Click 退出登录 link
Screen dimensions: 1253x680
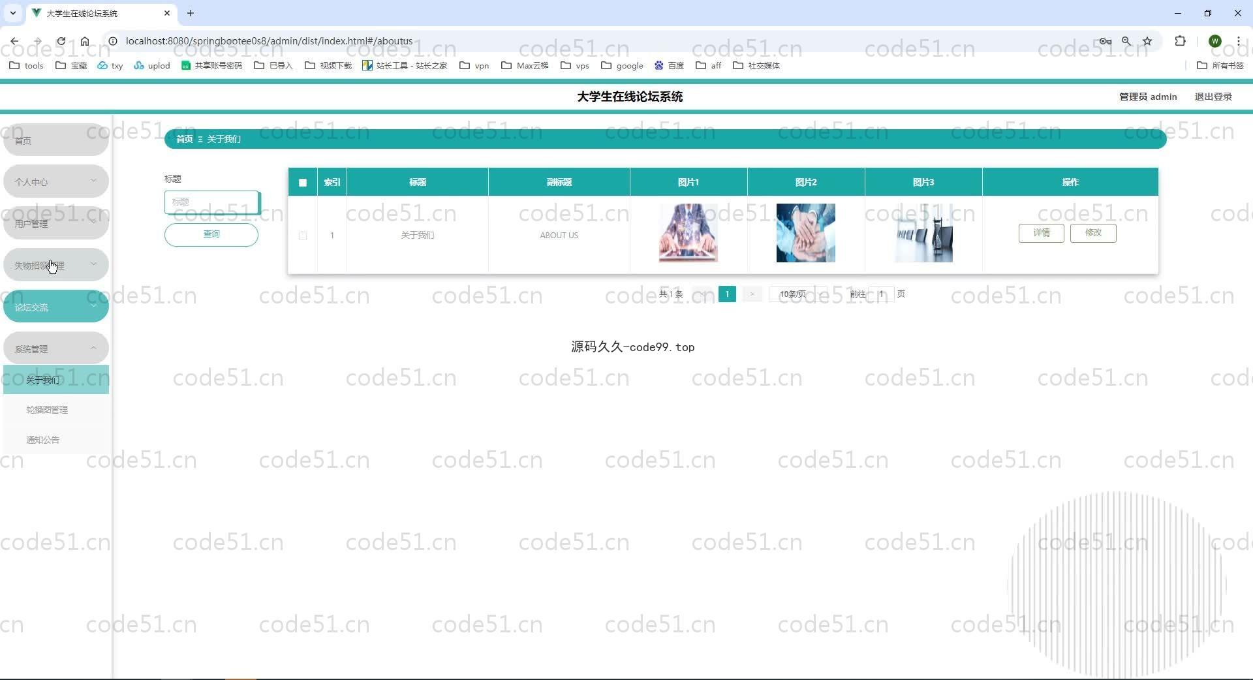point(1213,97)
